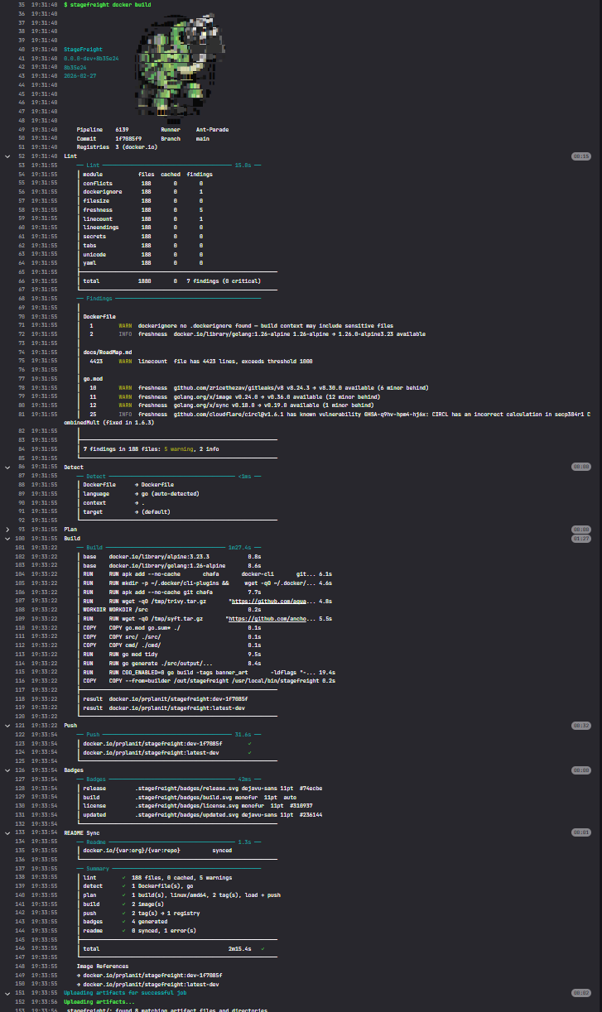Click the Lint duration badge 00:15
The image size is (602, 1012).
click(580, 156)
